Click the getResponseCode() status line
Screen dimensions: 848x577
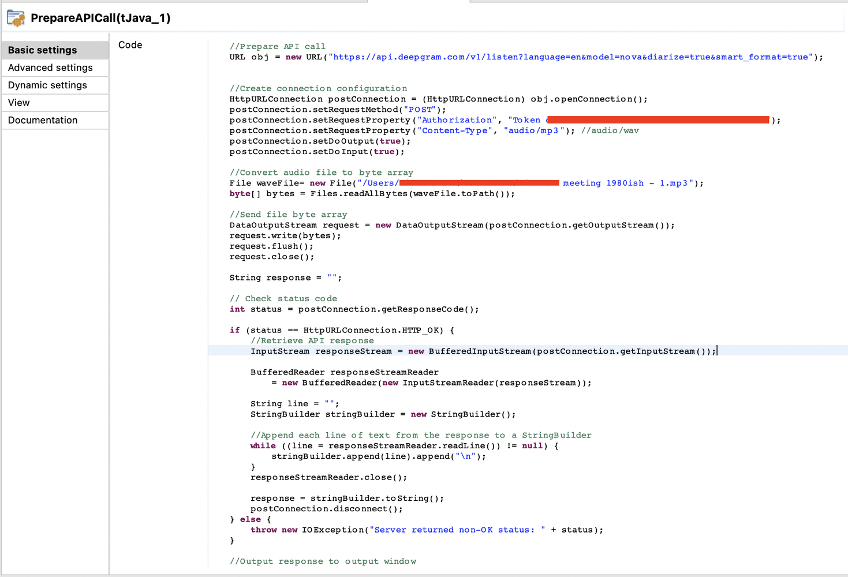point(354,309)
